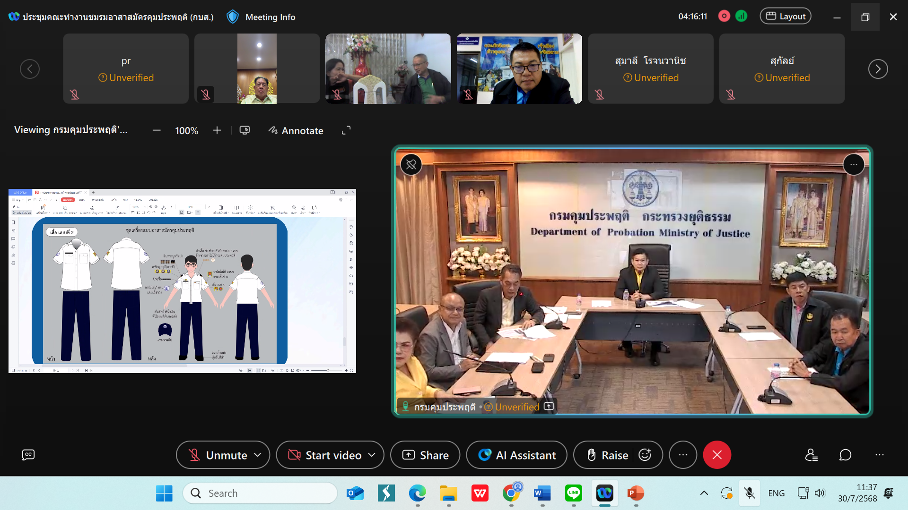Open Annotate tool
The width and height of the screenshot is (908, 510).
296,130
